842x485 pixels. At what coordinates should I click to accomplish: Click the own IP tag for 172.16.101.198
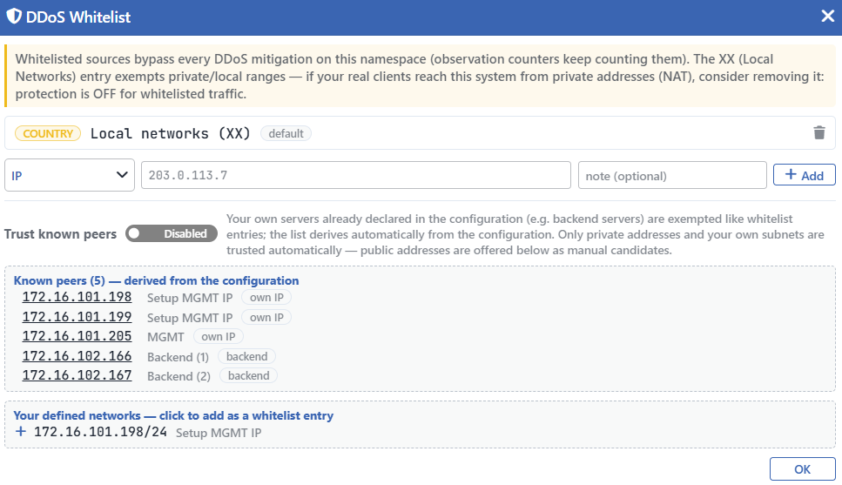tap(266, 298)
